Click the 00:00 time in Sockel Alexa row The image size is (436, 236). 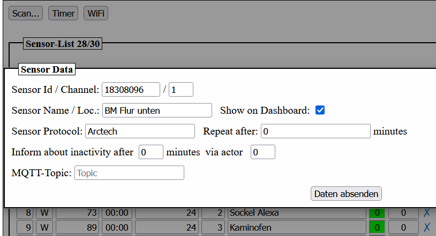(x=117, y=213)
